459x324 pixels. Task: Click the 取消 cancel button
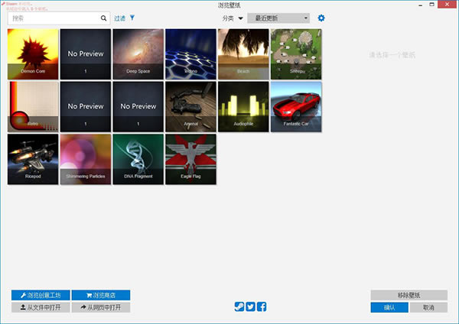(428, 307)
